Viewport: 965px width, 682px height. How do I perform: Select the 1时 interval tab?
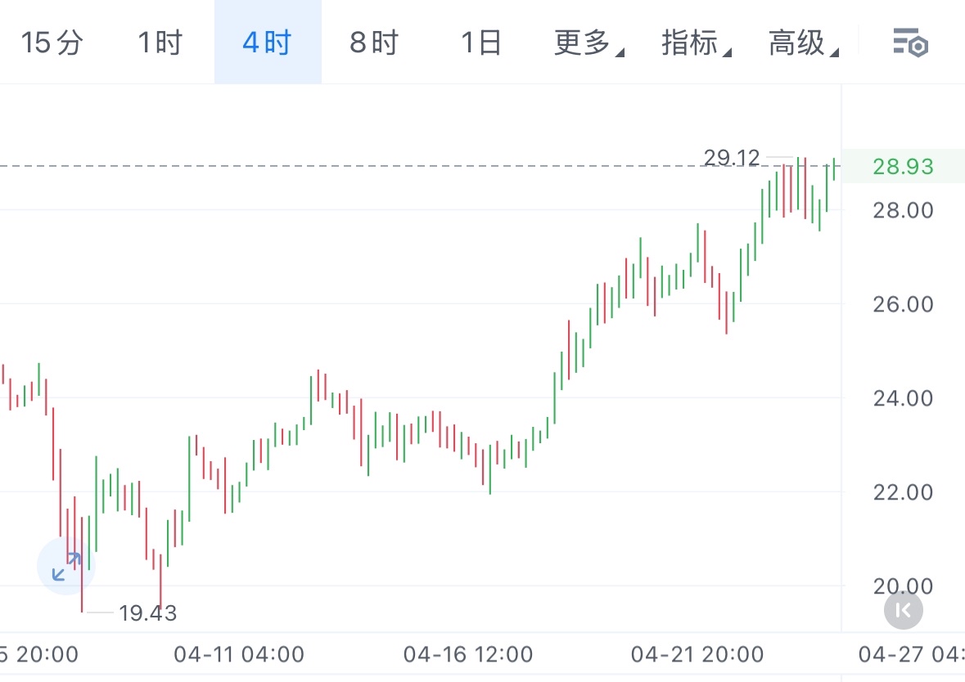(159, 42)
